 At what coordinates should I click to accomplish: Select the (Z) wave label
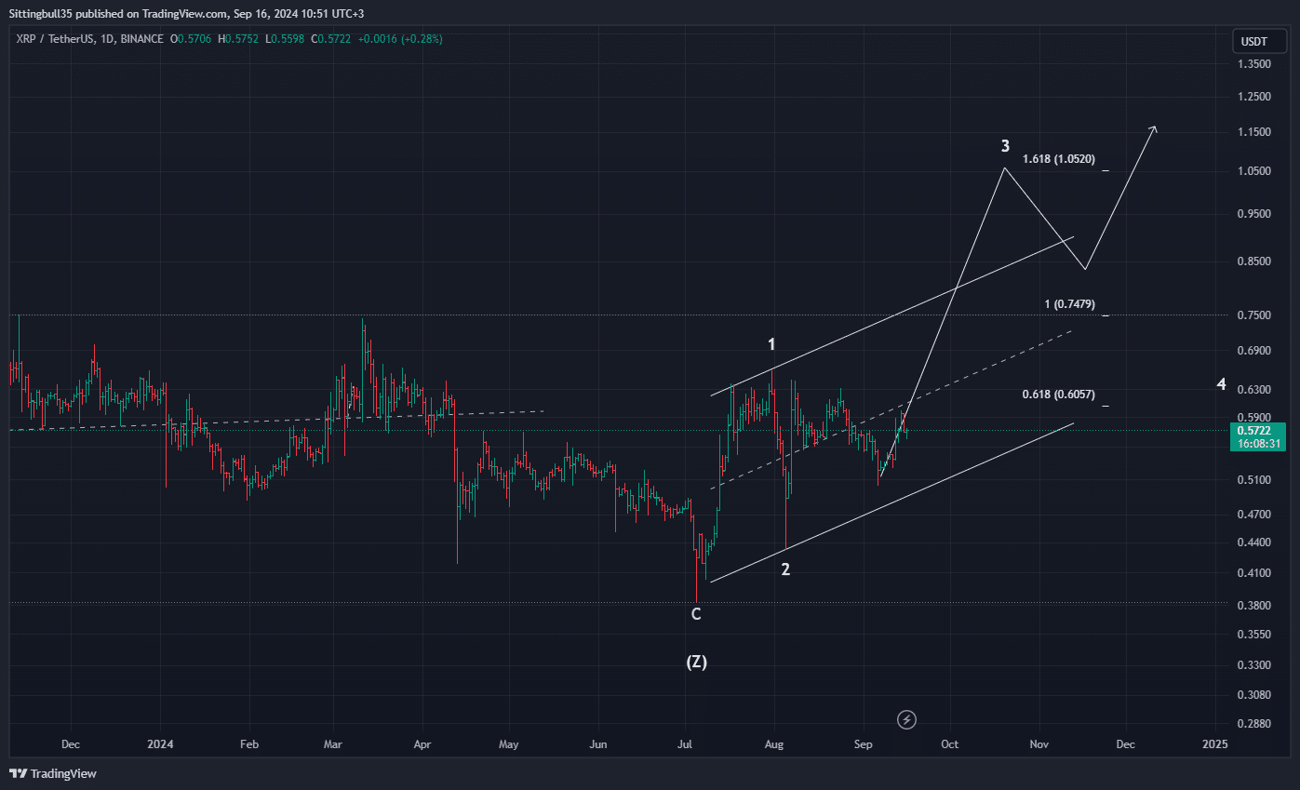[x=696, y=663]
